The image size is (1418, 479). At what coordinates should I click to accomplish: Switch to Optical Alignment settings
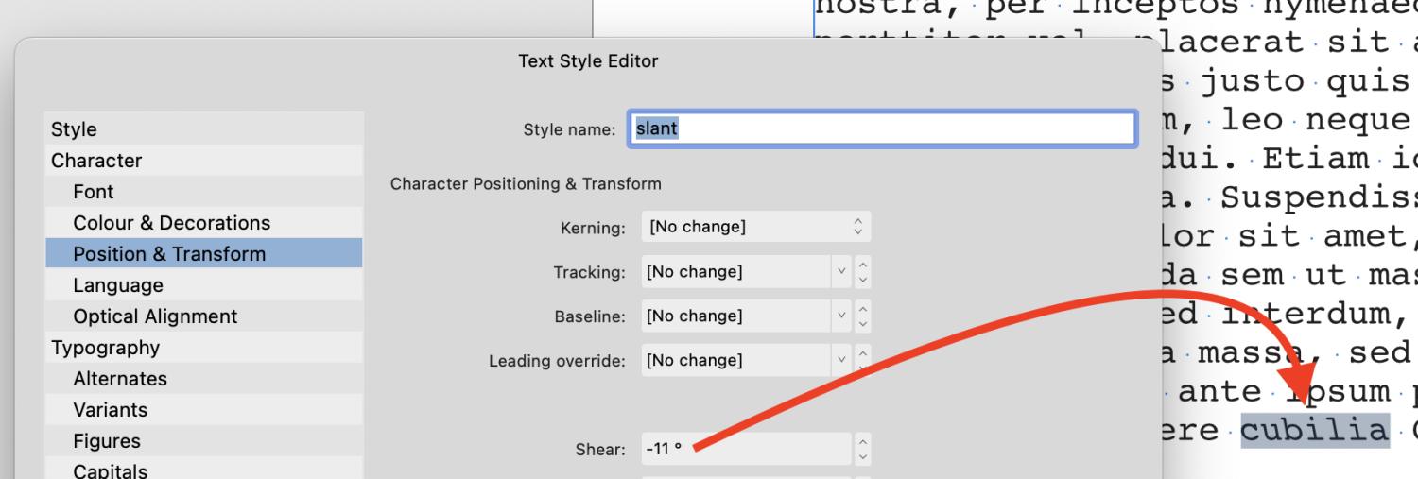155,316
